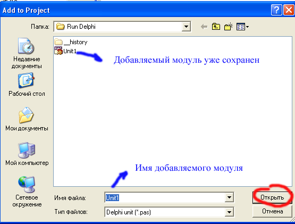
Task: Expand the Папка folder dropdown
Action: [186, 27]
